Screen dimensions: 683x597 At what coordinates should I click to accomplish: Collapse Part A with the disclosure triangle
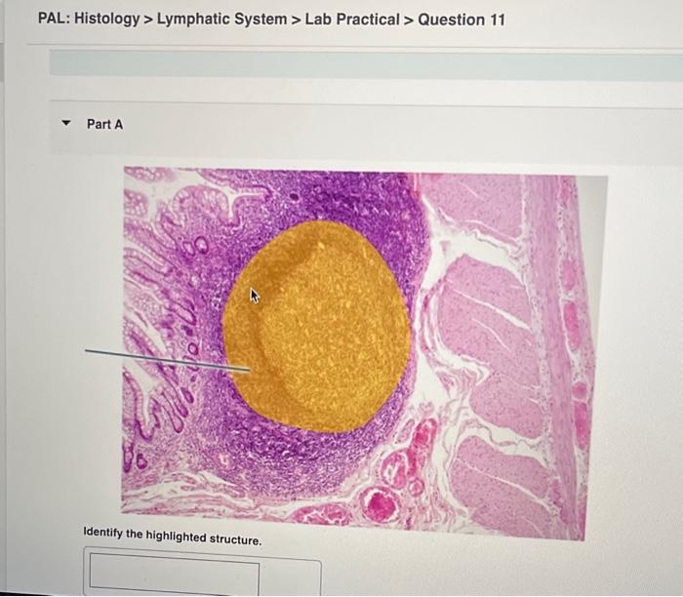pos(65,123)
